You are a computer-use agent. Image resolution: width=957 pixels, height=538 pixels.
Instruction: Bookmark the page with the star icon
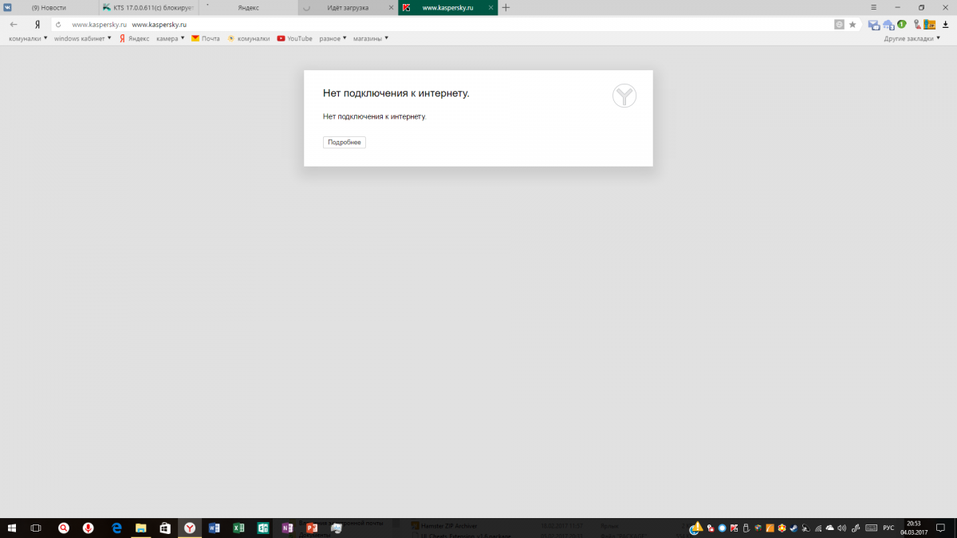[853, 25]
